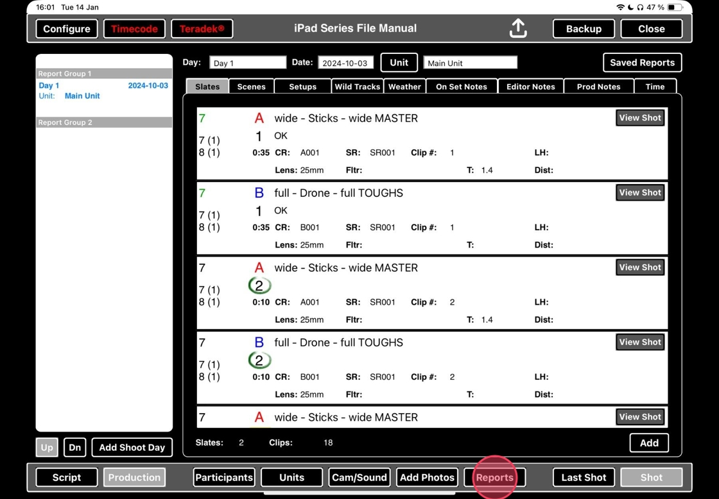Tap the circled take 2 on camera A

259,285
